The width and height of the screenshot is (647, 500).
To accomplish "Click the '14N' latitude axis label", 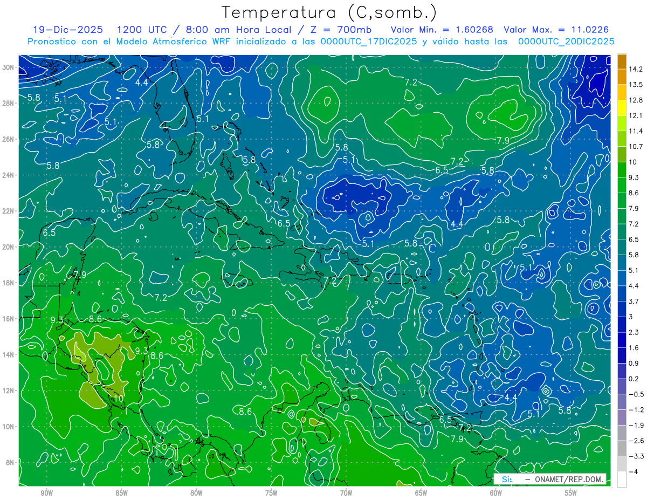I will 9,355.
